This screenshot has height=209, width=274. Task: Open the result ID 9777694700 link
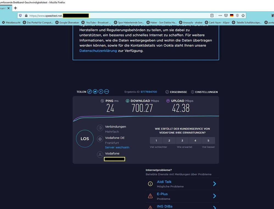coord(149,92)
